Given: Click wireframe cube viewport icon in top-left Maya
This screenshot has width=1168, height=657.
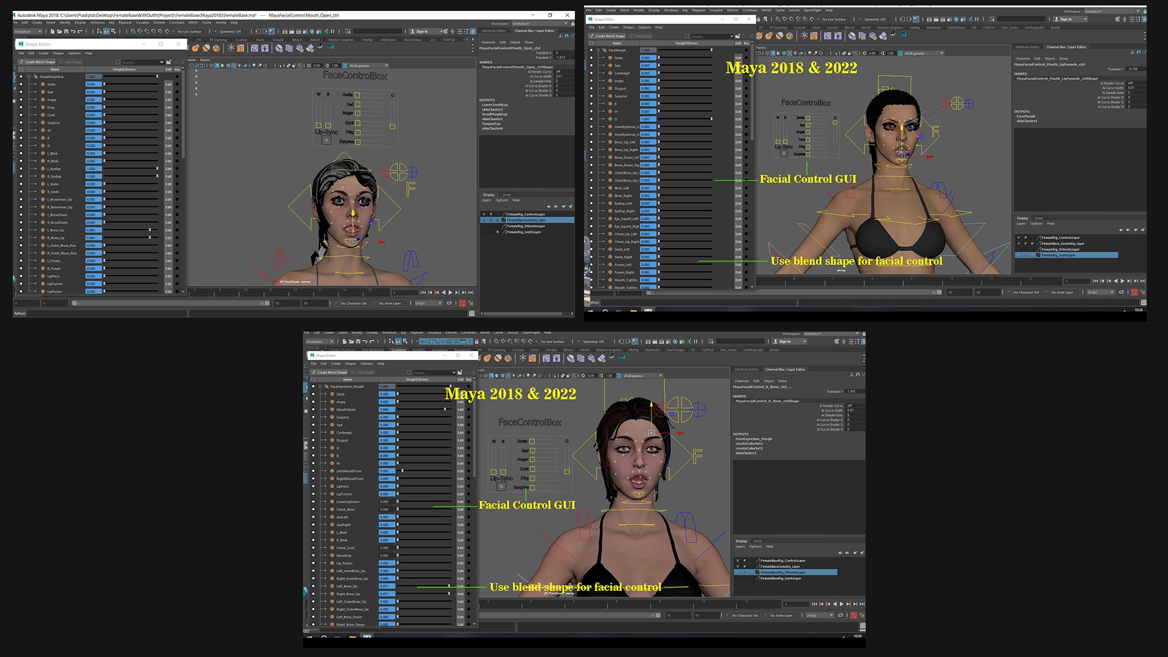Looking at the screenshot, I should (x=211, y=66).
